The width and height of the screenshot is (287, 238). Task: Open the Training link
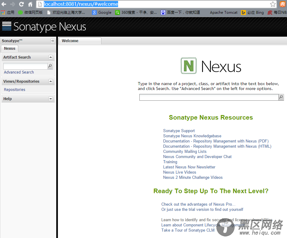point(170,162)
